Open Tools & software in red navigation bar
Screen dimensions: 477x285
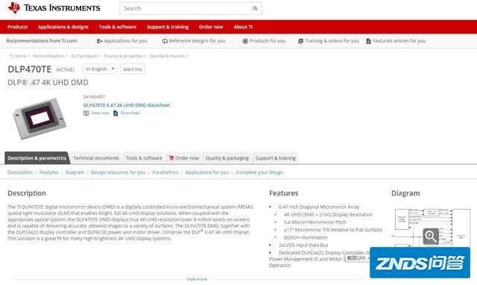[x=118, y=27]
